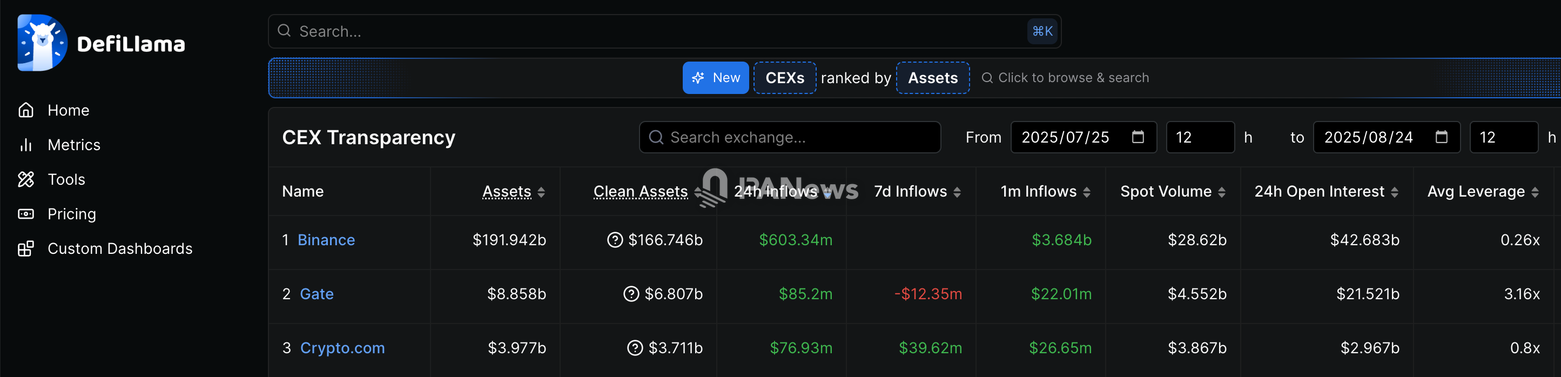The height and width of the screenshot is (377, 1561).
Task: Click Binance 1m inflows $3.684b
Action: click(x=1062, y=240)
